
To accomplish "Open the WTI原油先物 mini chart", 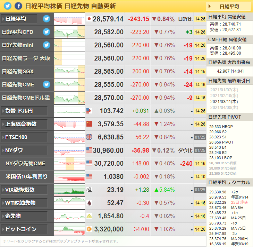I will [69, 203].
